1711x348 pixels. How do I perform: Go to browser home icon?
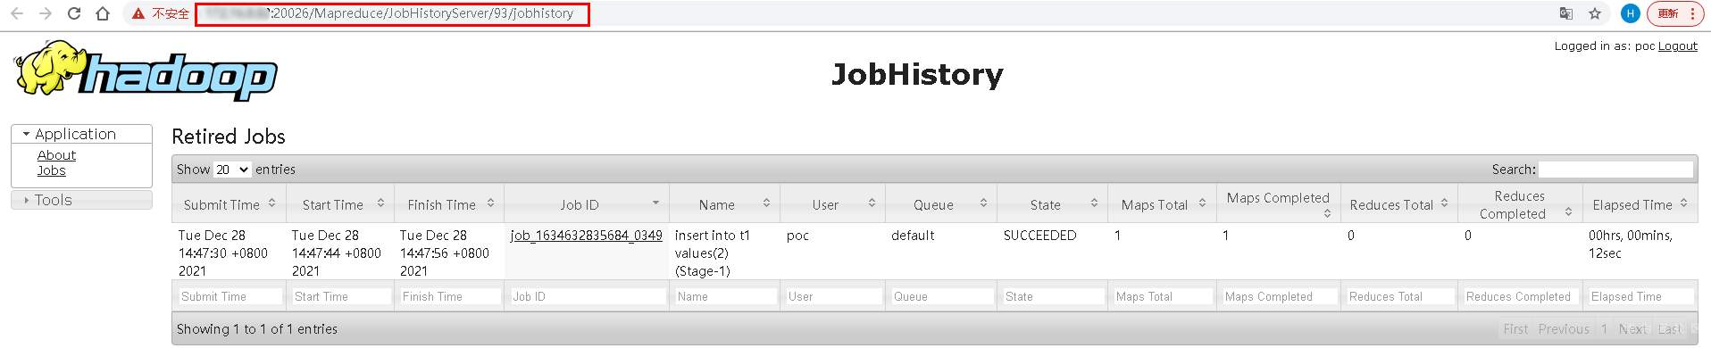pyautogui.click(x=103, y=13)
